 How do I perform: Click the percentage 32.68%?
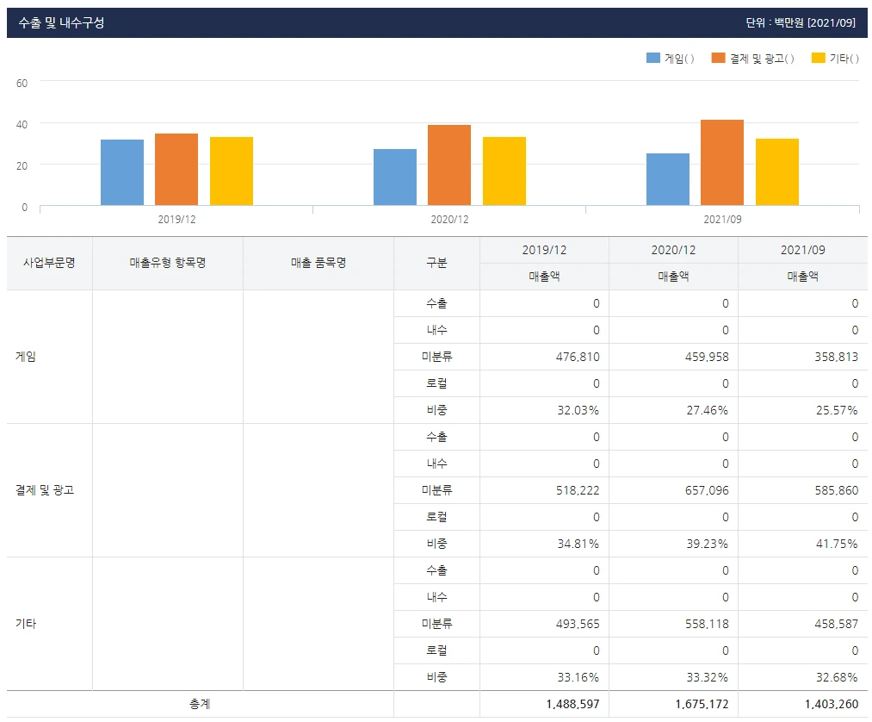pyautogui.click(x=837, y=677)
